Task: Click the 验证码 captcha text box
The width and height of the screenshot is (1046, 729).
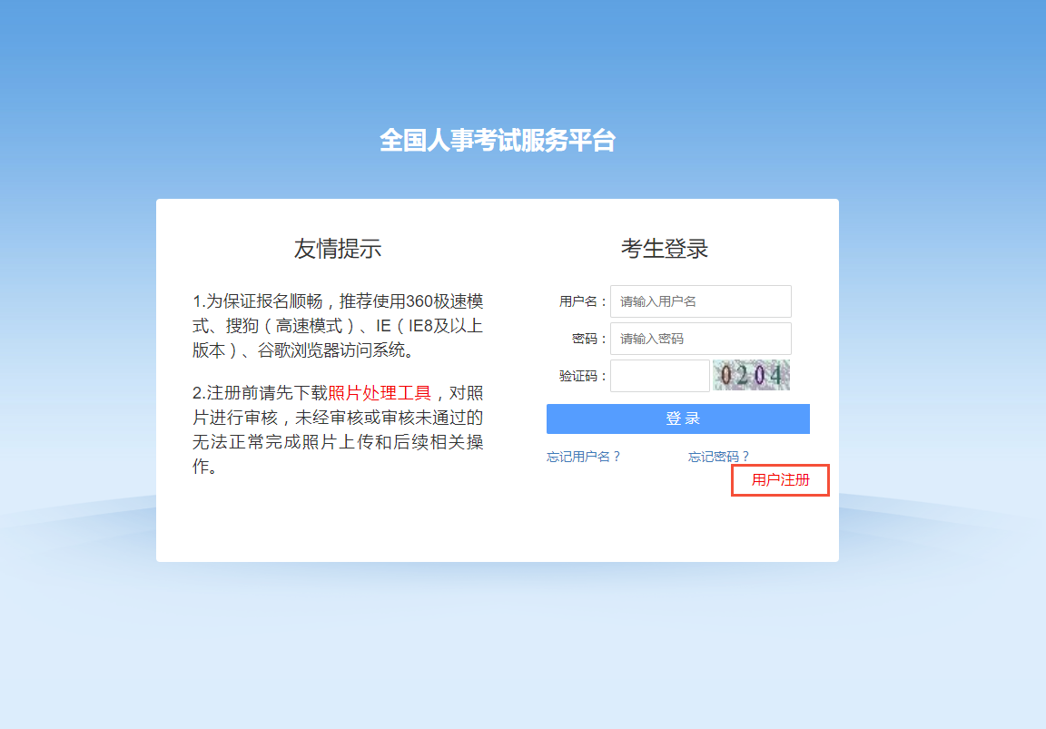Action: tap(659, 376)
